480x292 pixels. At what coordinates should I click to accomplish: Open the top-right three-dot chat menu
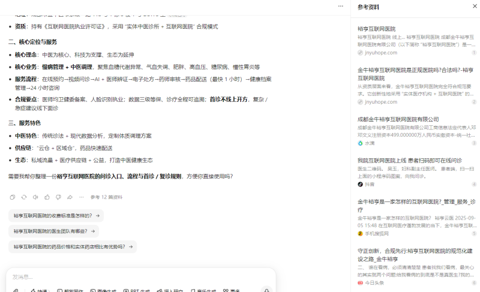(x=341, y=6)
